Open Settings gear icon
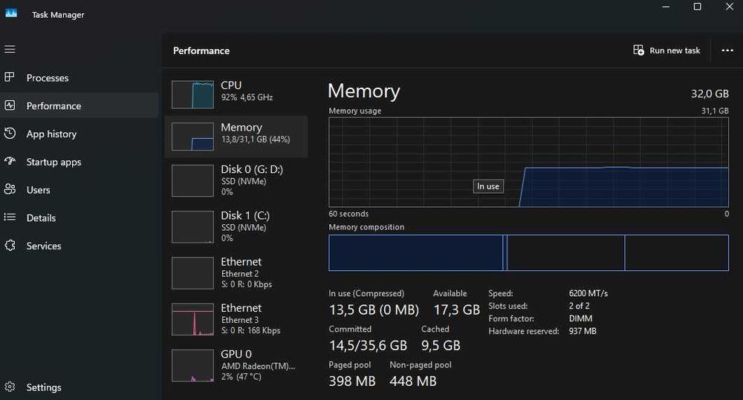Screen dimensions: 743x400 [10, 387]
